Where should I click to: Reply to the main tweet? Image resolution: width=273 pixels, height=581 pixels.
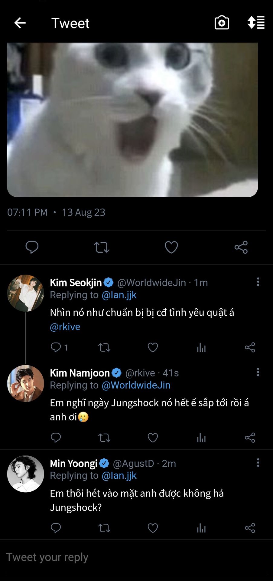pyautogui.click(x=32, y=247)
